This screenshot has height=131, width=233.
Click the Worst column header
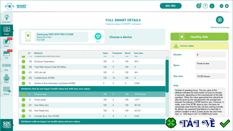(128, 53)
